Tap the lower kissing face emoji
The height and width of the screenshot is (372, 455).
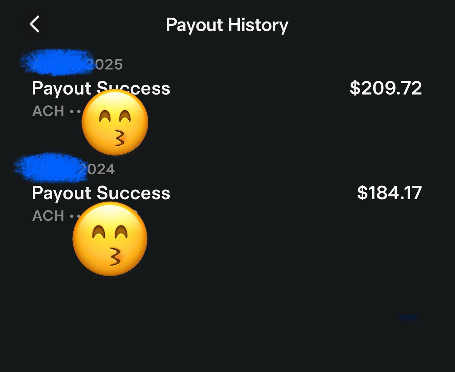110,239
